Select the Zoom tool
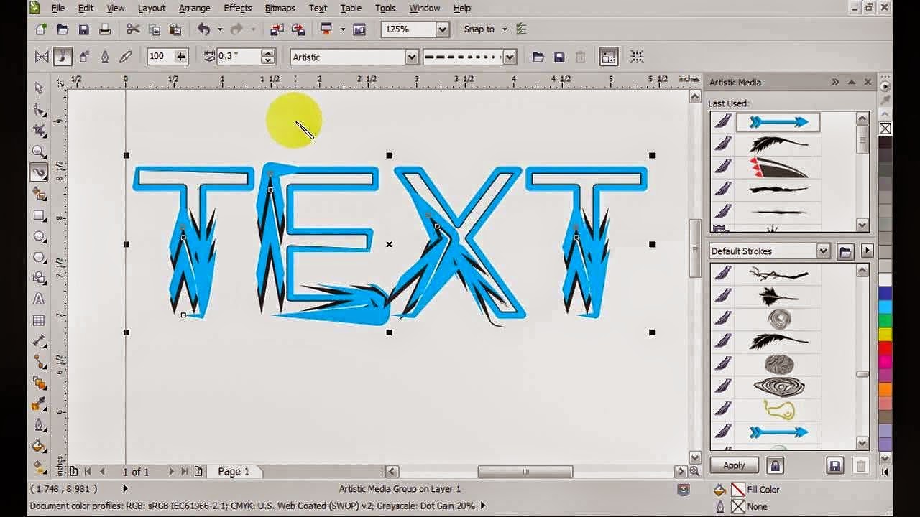Viewport: 920px width, 517px height. point(39,152)
